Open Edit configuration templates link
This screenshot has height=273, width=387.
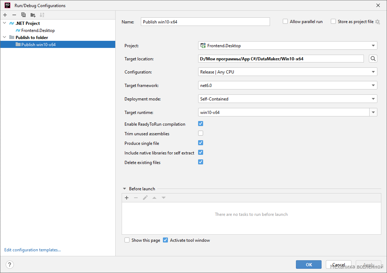33,250
